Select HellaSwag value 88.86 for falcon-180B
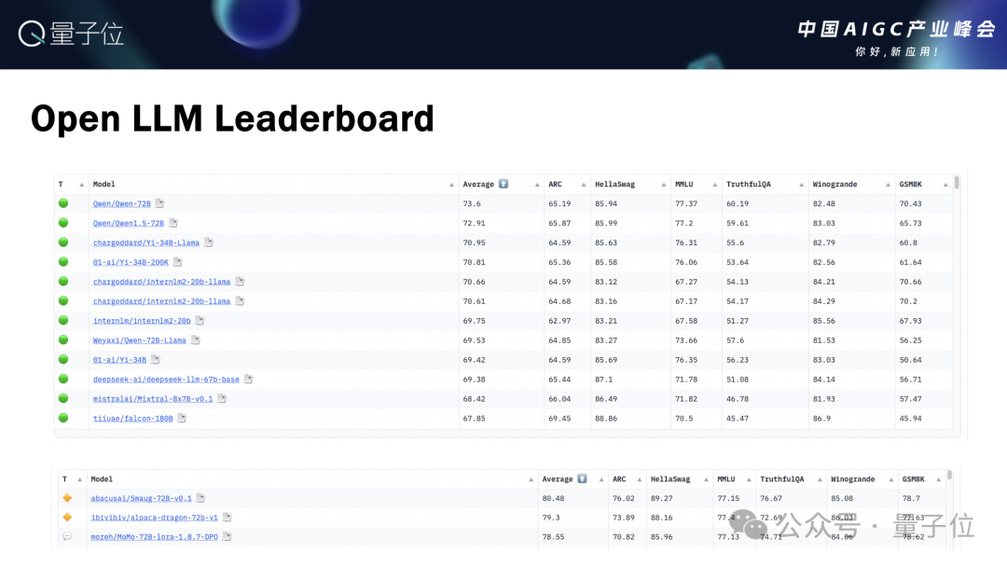The height and width of the screenshot is (566, 1007). pyautogui.click(x=606, y=419)
